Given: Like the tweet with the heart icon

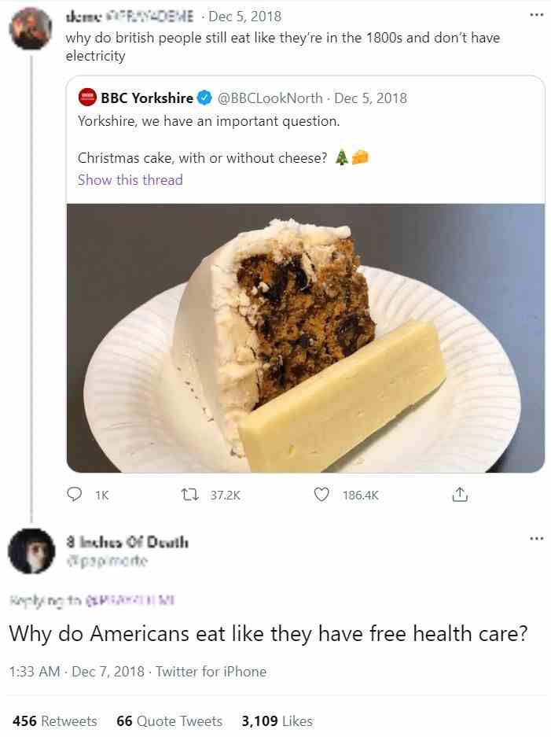Looking at the screenshot, I should pos(321,495).
